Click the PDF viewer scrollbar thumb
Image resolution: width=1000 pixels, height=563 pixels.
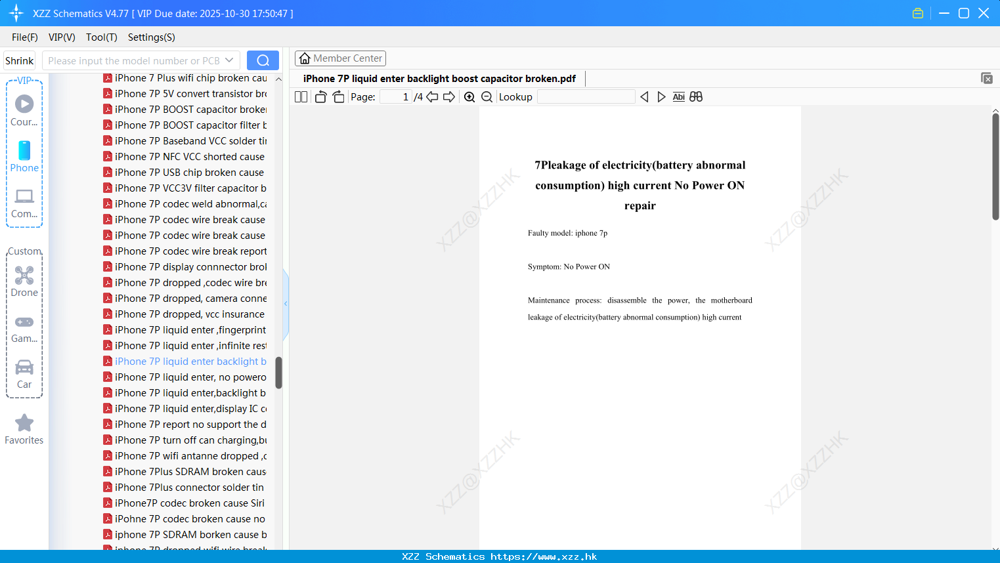coord(995,167)
